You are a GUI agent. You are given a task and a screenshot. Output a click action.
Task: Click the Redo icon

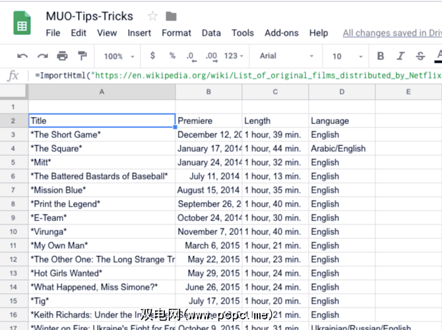(43, 56)
